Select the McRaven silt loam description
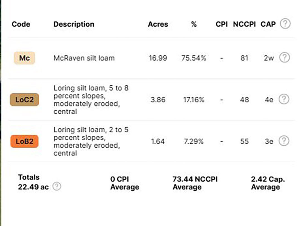 point(84,58)
